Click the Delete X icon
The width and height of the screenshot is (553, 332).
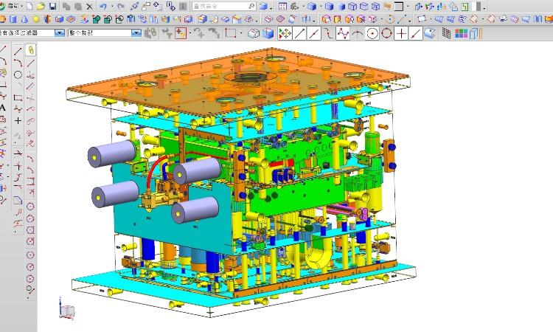point(89,6)
